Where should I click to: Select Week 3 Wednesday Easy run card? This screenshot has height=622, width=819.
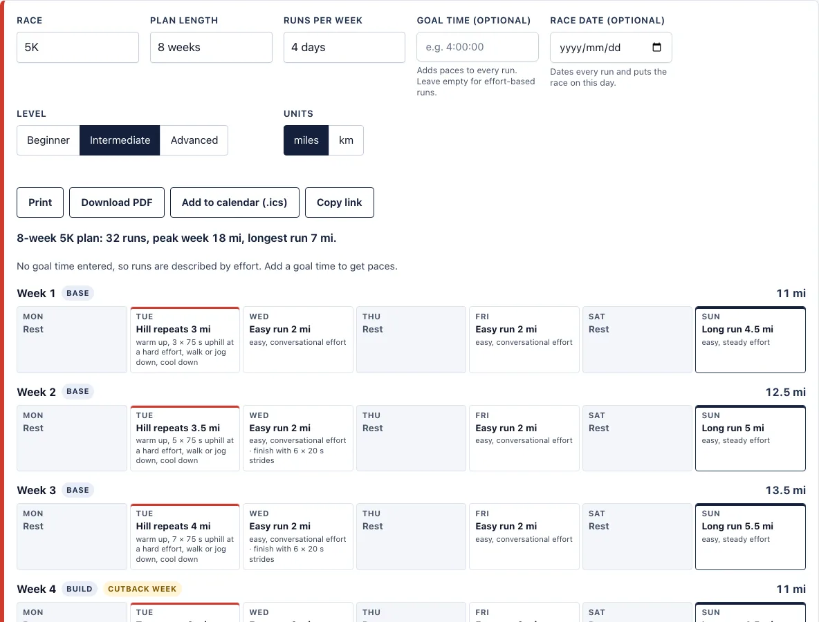(297, 536)
